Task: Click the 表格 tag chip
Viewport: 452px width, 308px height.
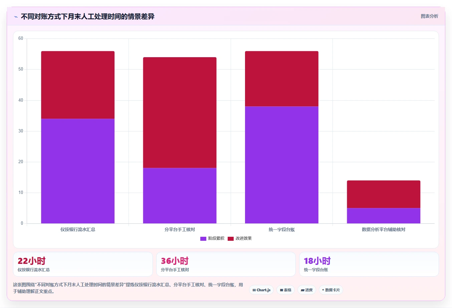Action: [285, 290]
